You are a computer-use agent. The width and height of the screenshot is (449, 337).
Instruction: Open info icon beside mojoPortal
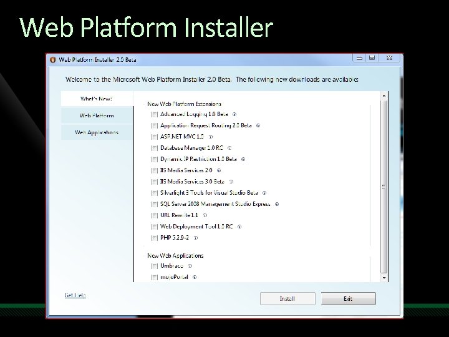(195, 277)
